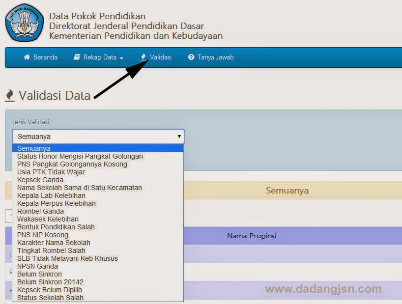402x304 pixels.
Task: Click the pen icon next to Validasi
Action: pyautogui.click(x=144, y=56)
